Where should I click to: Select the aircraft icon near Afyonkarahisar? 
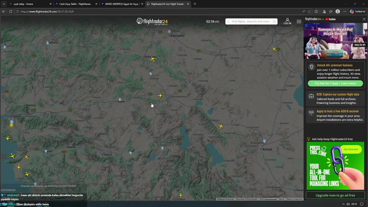pyautogui.click(x=160, y=96)
